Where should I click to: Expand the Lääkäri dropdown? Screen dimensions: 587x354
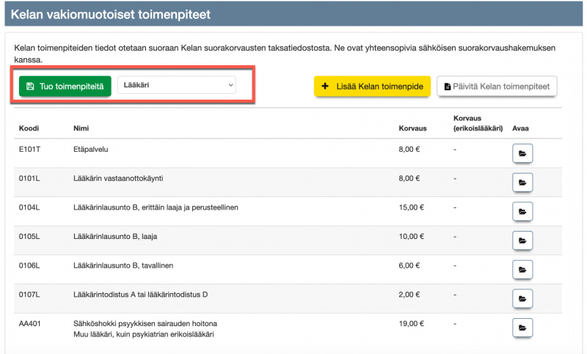pos(177,85)
